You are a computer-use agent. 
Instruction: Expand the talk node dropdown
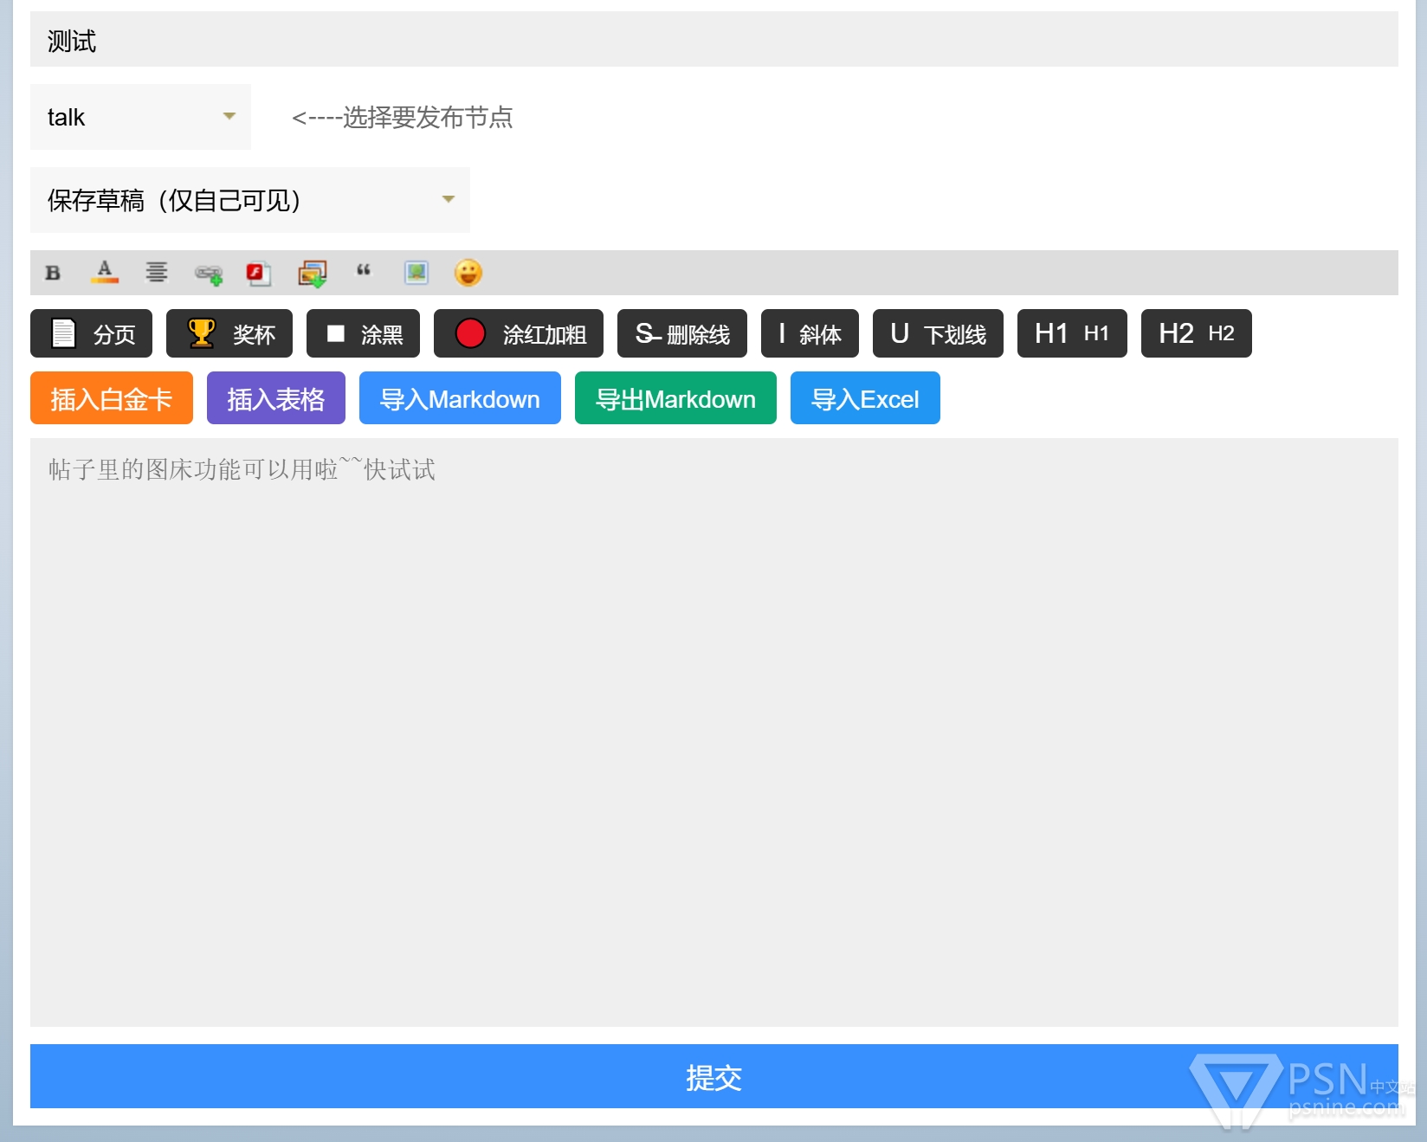[140, 117]
